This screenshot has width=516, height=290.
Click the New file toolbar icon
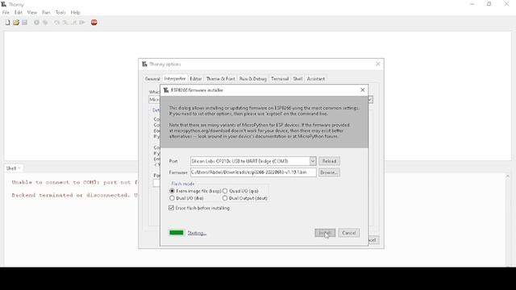coord(7,23)
